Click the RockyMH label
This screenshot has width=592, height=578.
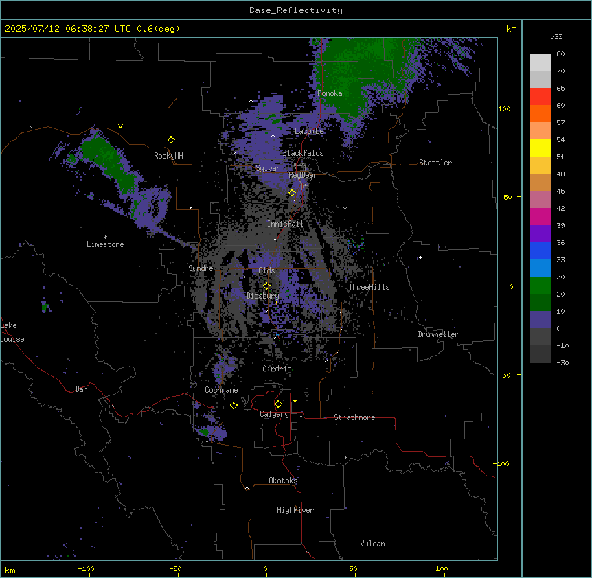[x=168, y=156]
